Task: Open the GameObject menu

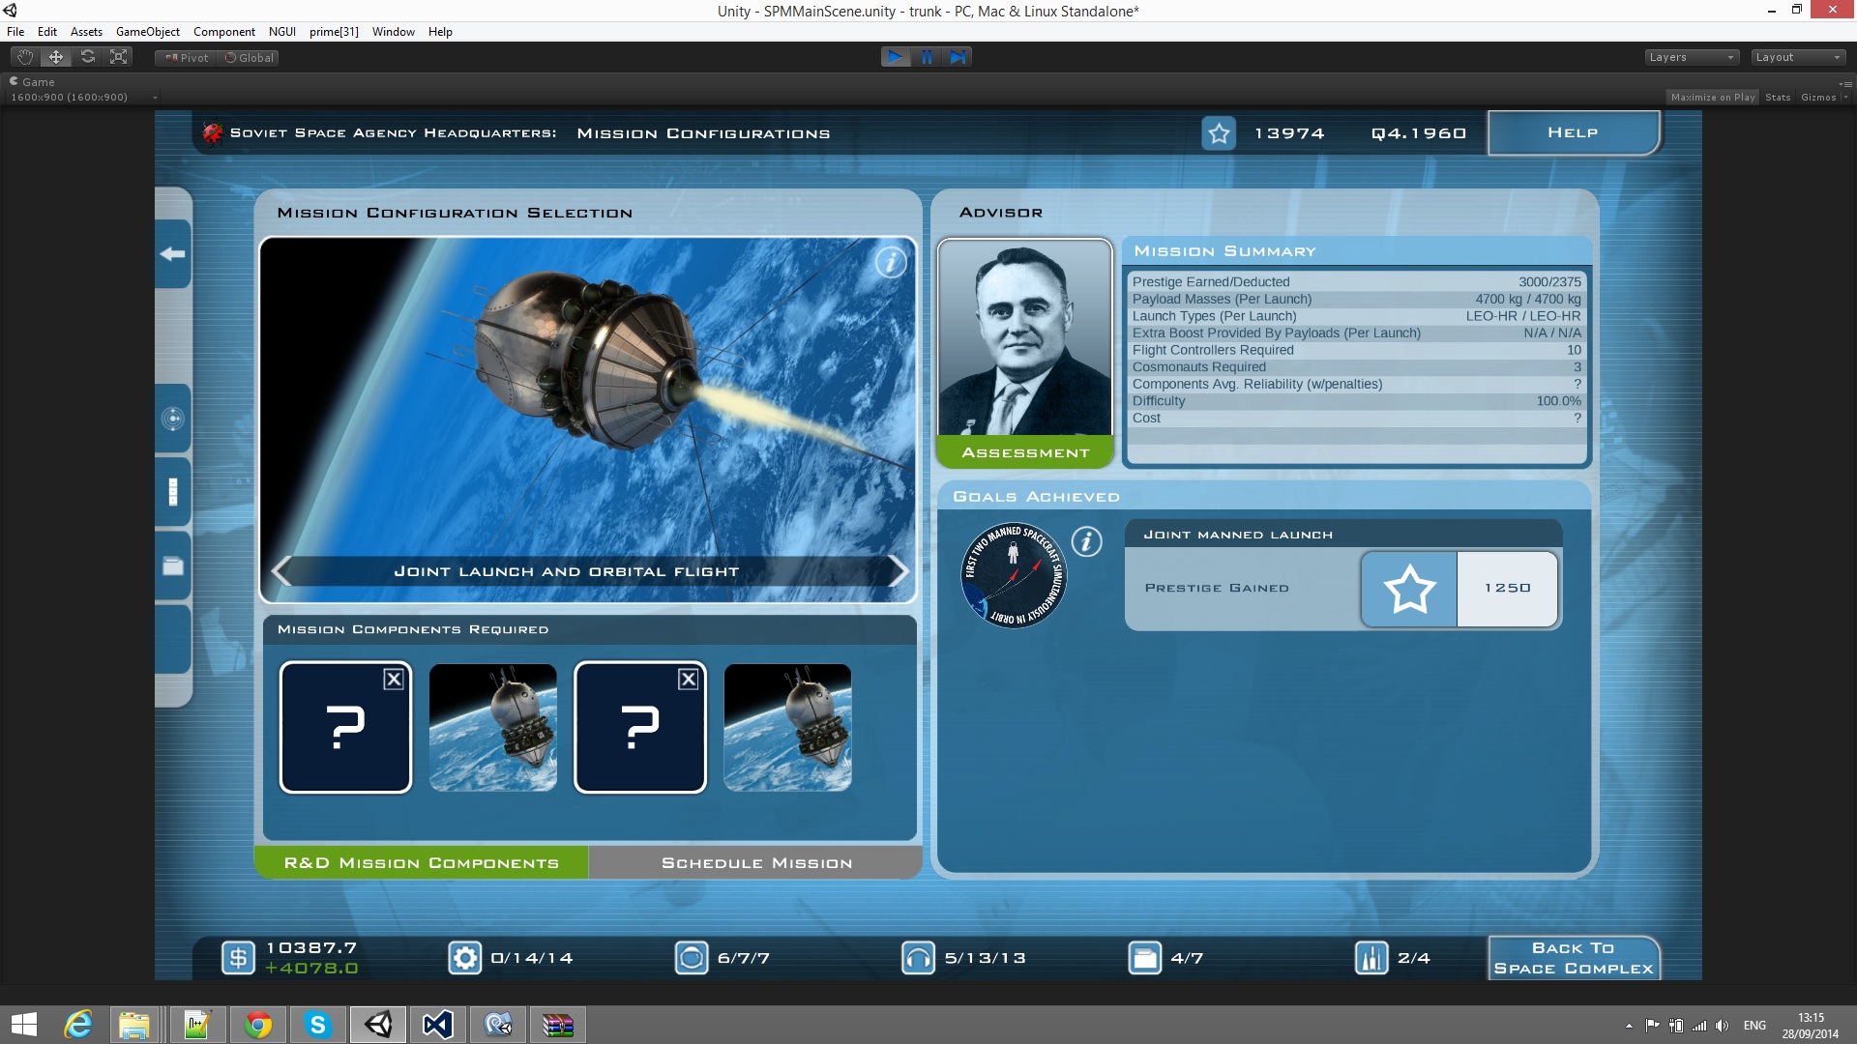Action: (147, 32)
